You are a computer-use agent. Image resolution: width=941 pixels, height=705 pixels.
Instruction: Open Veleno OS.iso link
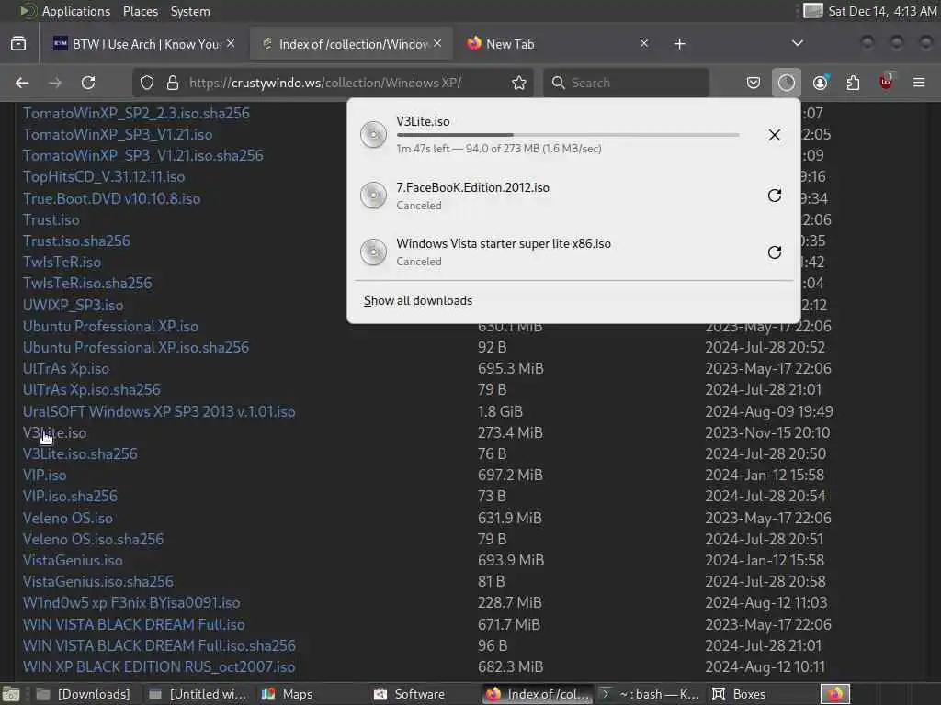(x=68, y=518)
